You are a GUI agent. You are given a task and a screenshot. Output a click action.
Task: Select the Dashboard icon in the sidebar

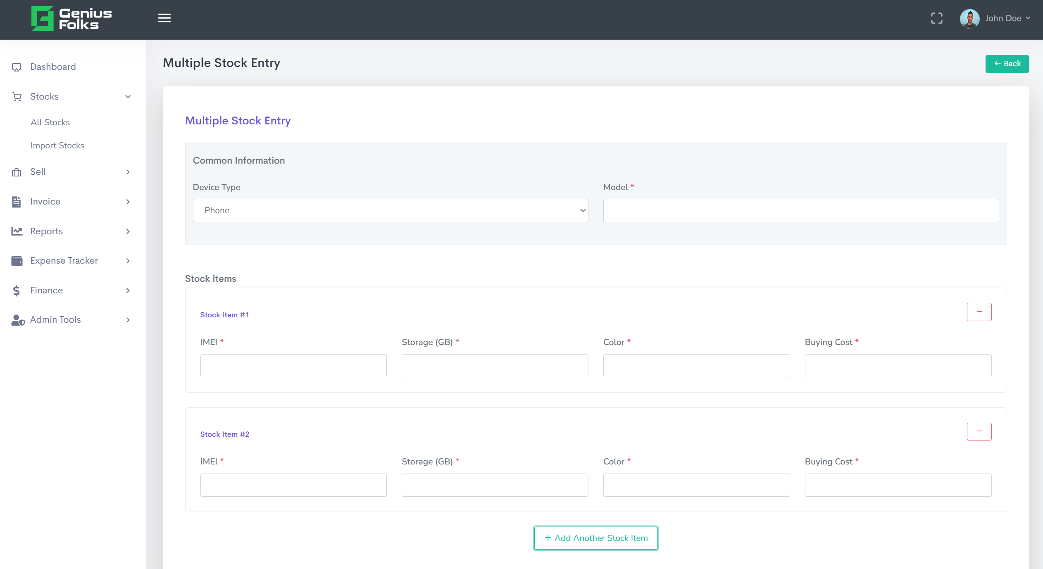pyautogui.click(x=17, y=67)
